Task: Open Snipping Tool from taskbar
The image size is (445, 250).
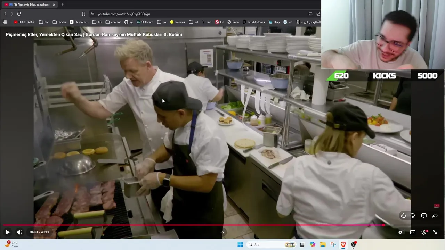Action: click(x=333, y=244)
